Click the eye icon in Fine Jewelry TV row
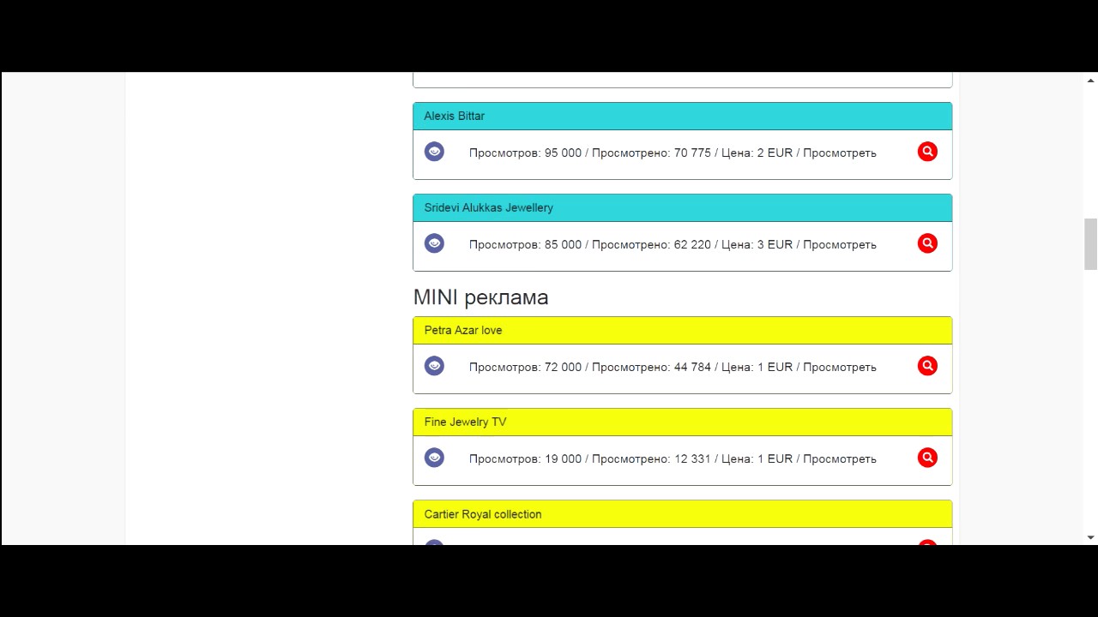1098x617 pixels. coord(434,458)
